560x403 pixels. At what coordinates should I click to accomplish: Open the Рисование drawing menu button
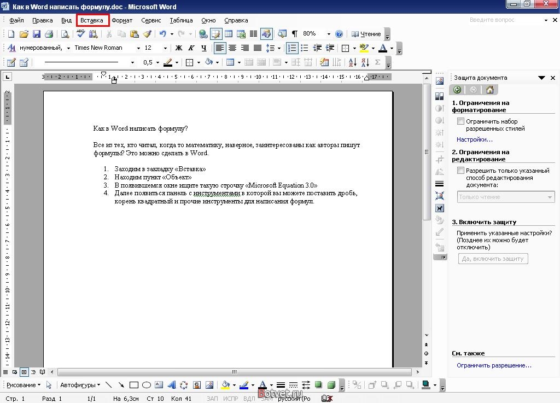pyautogui.click(x=24, y=385)
